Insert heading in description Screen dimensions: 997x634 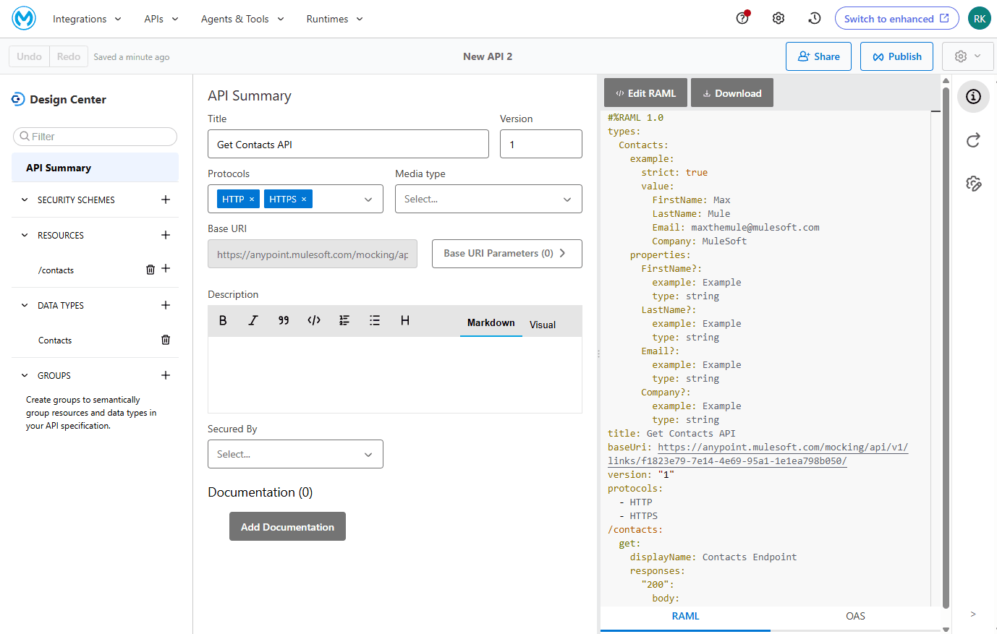pos(405,320)
